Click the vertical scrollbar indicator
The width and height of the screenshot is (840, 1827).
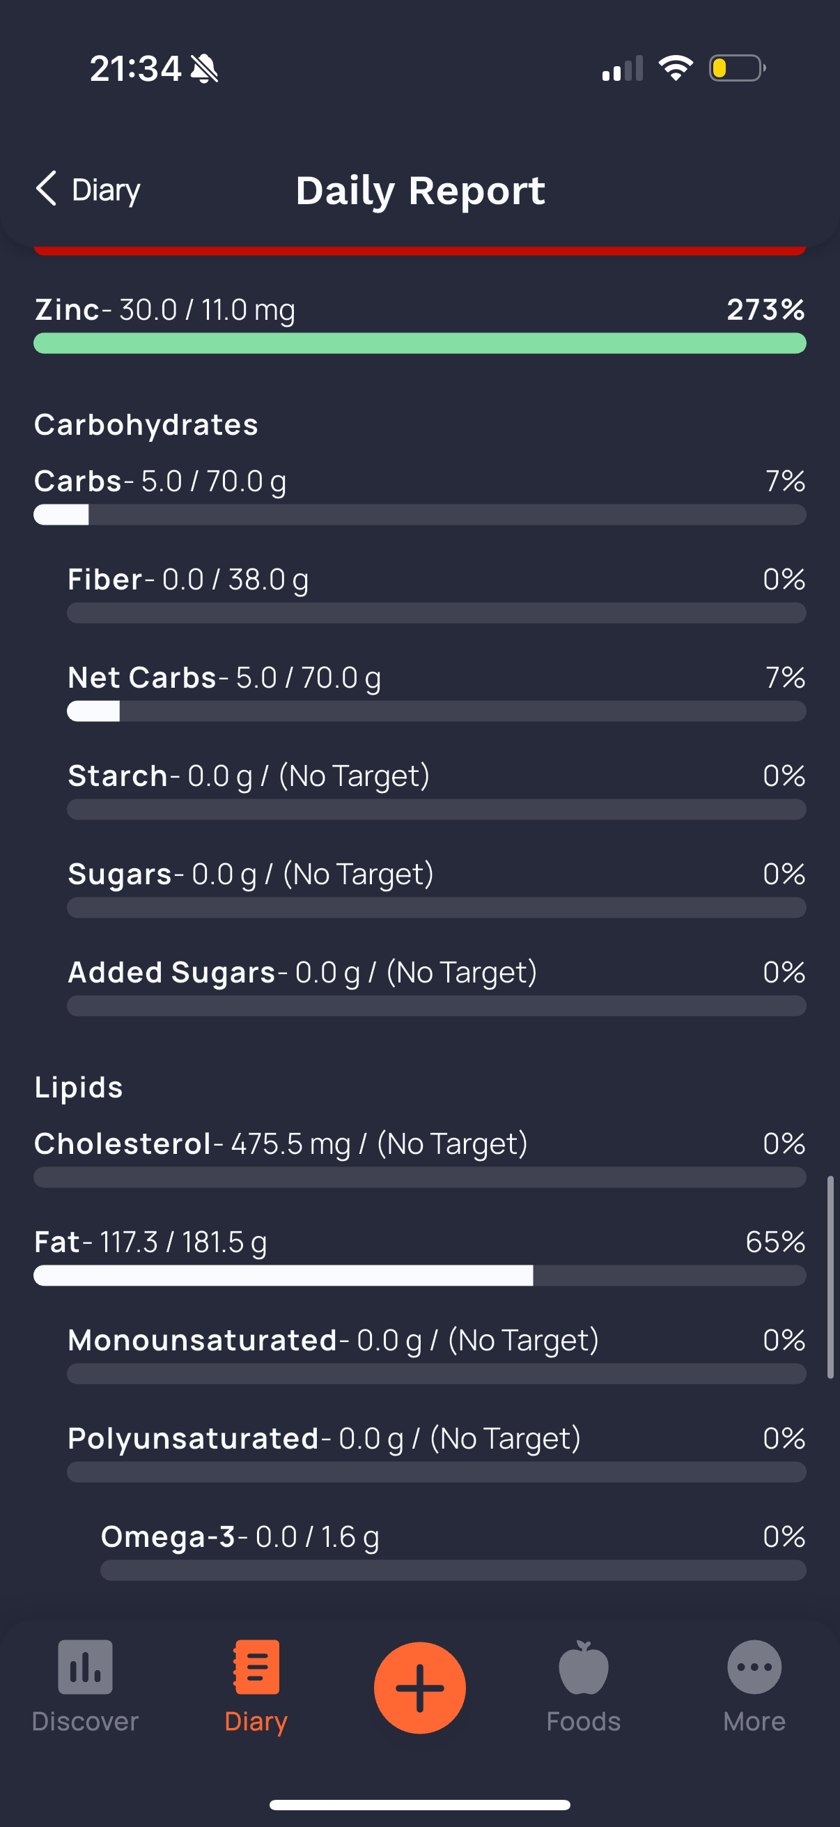click(x=830, y=1277)
